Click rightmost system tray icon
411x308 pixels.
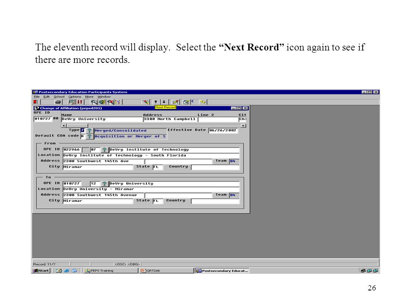(375, 270)
